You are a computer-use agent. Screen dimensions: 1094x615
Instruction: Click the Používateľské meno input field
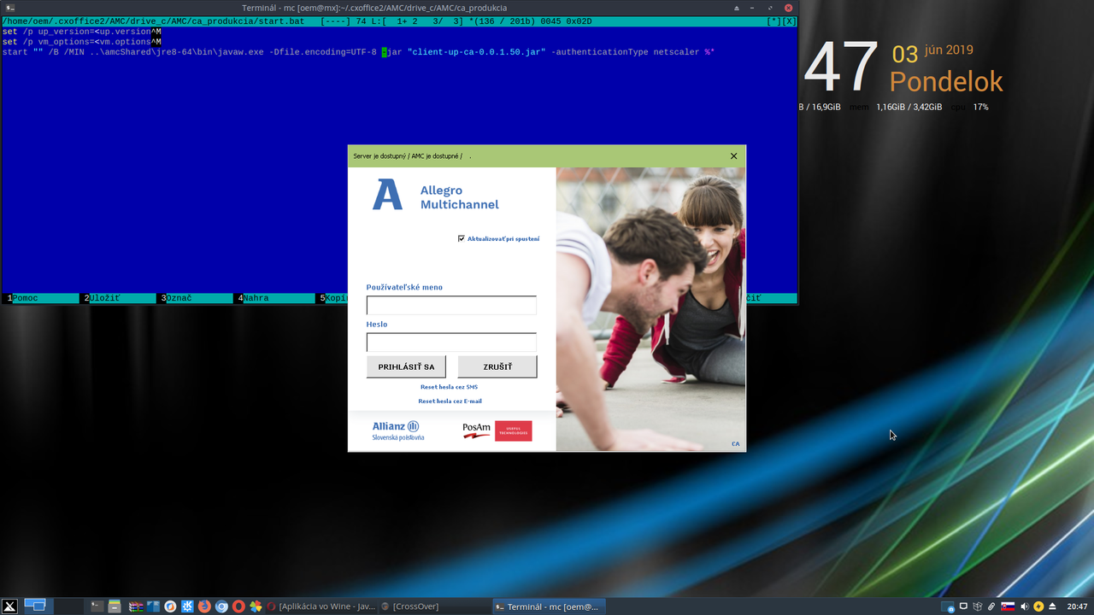(x=451, y=305)
